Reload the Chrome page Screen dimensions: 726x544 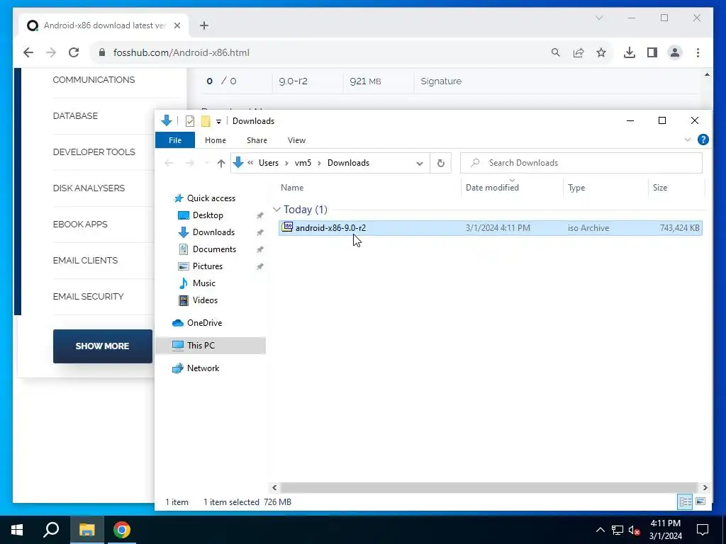click(74, 52)
